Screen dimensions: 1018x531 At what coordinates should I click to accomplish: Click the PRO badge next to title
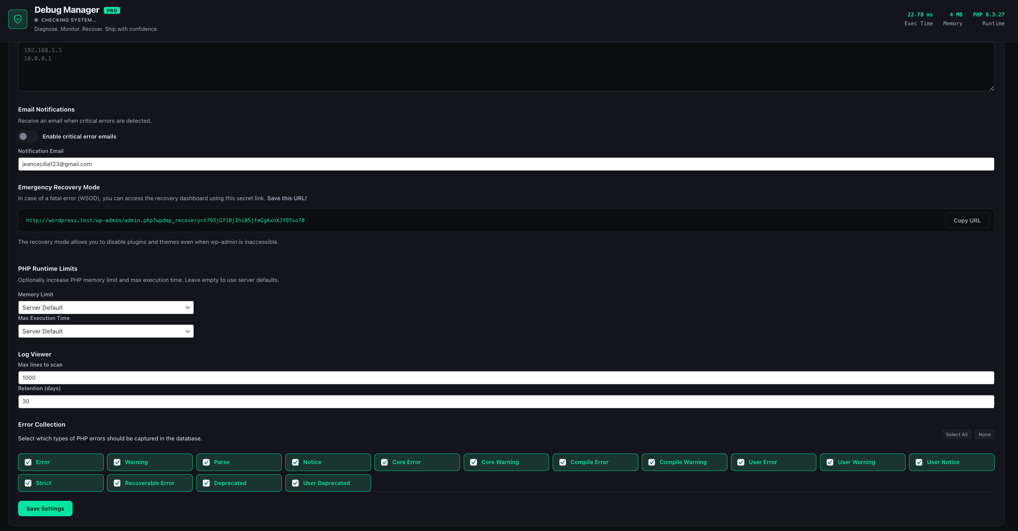coord(112,11)
